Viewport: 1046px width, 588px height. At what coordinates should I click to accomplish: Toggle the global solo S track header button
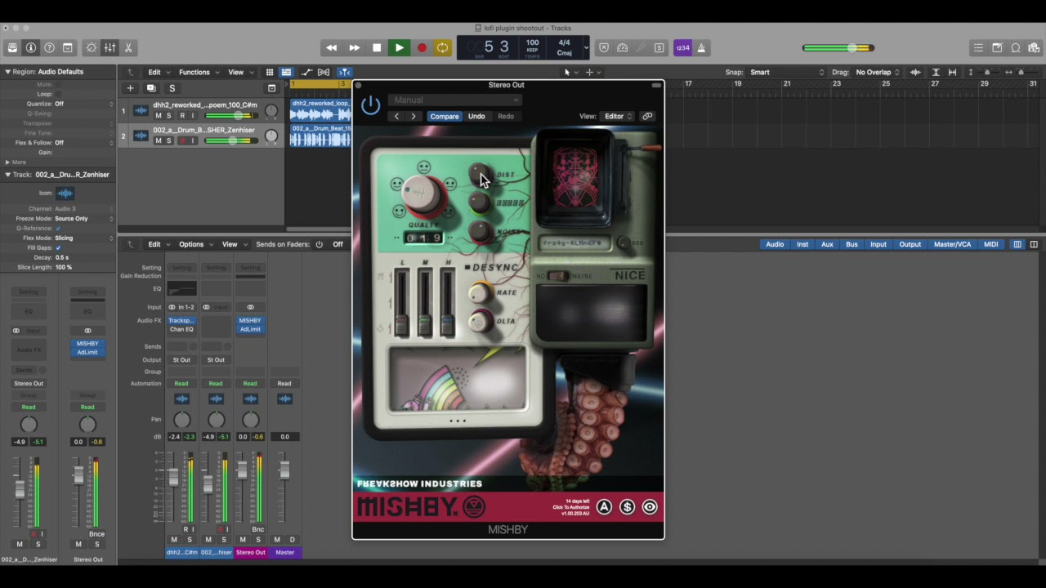tap(172, 88)
